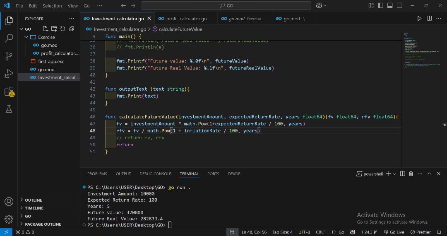Toggle the primary side bar visibility

click(x=380, y=5)
